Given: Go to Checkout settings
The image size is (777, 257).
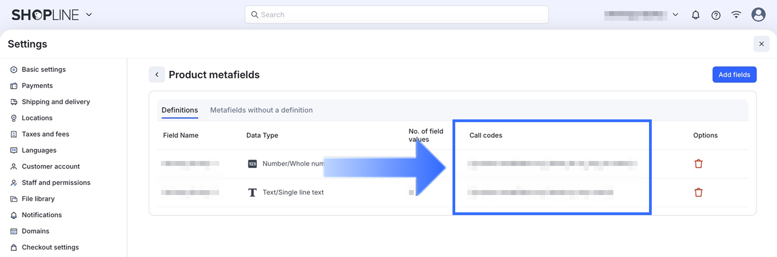Looking at the screenshot, I should 50,247.
